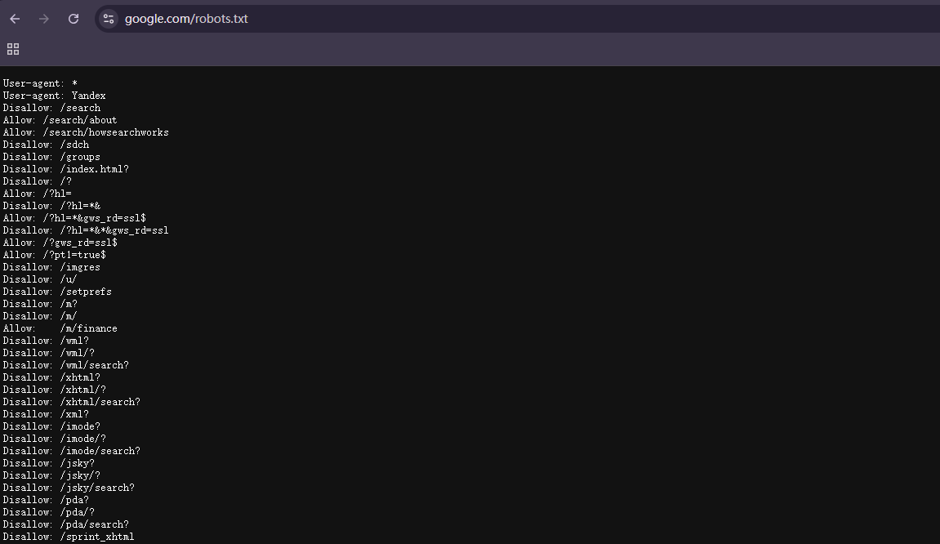
Task: Click the "Disallow: /setprefs" line
Action: [57, 292]
